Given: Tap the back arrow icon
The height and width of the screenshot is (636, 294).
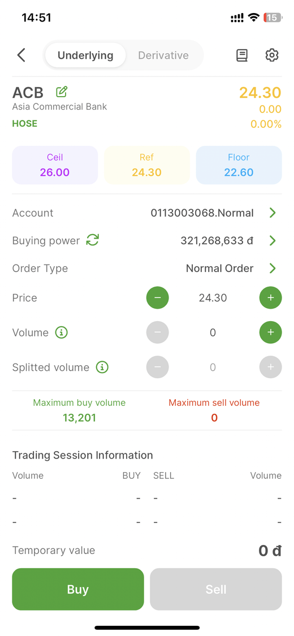Looking at the screenshot, I should point(21,55).
